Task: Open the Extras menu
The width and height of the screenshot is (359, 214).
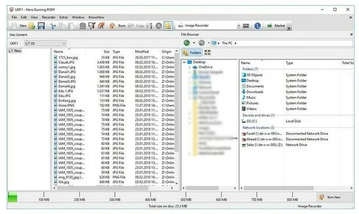Action: (x=63, y=17)
